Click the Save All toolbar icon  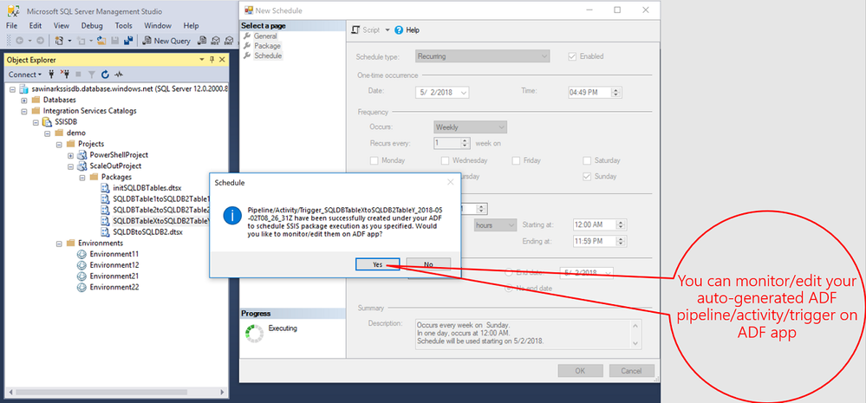coord(128,40)
